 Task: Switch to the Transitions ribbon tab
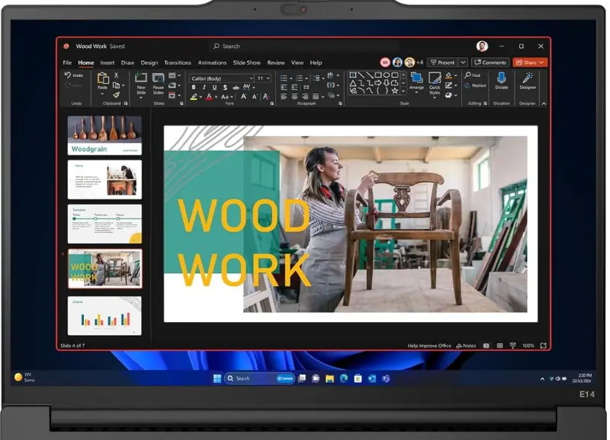[x=178, y=62]
